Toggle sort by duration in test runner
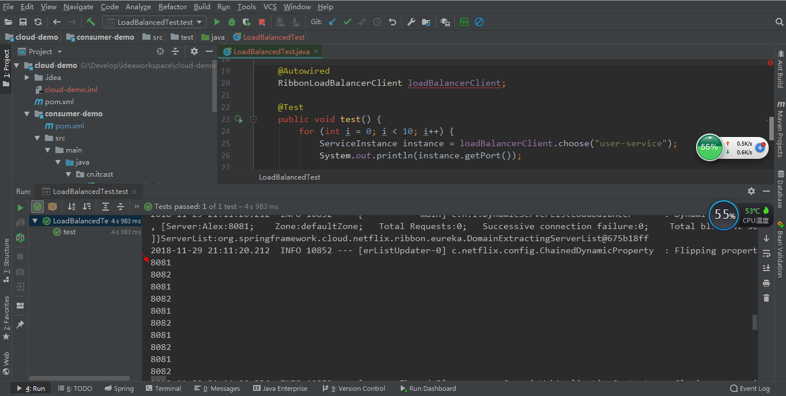Image resolution: width=786 pixels, height=396 pixels. (87, 207)
